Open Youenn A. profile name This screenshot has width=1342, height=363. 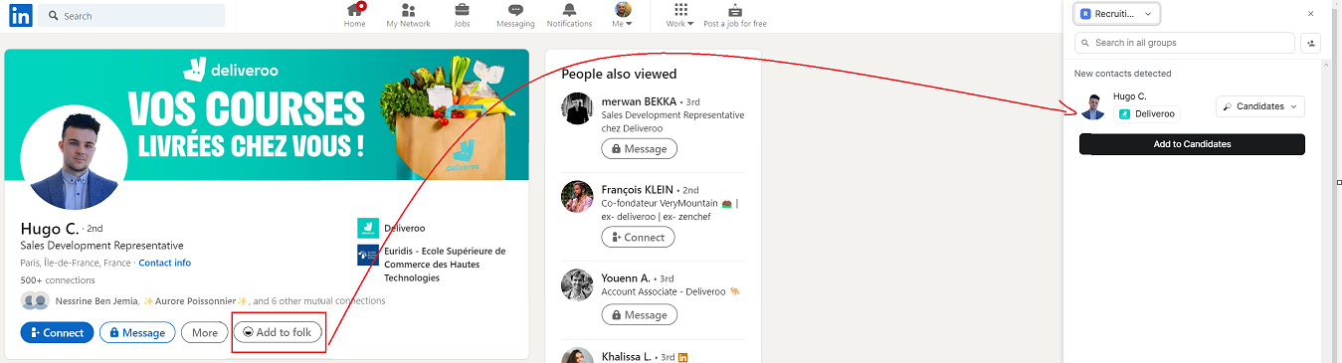coord(627,277)
